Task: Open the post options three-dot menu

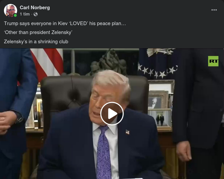Action: [214, 10]
